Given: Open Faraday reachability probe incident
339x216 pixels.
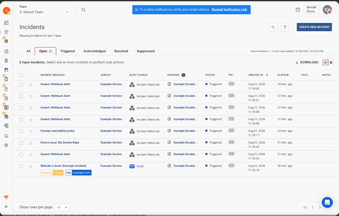Looking at the screenshot, I should [57, 131].
